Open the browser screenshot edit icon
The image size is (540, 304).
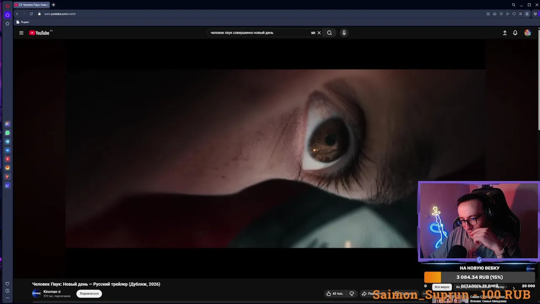coord(488,14)
